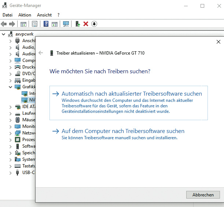Click the back arrow in the driver dialog
Screen dimensions: 224x207
click(x=41, y=53)
